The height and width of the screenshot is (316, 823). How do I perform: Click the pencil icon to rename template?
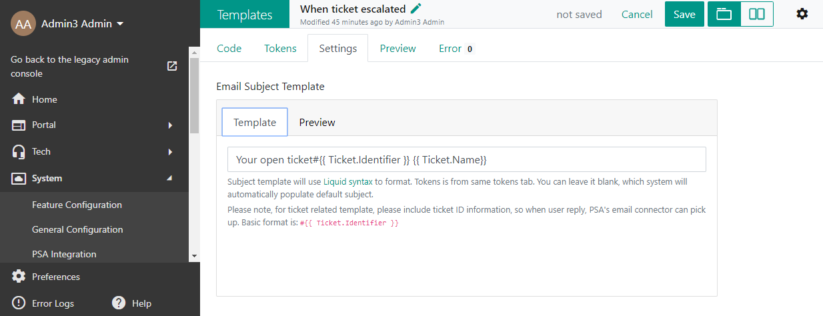[x=416, y=9]
